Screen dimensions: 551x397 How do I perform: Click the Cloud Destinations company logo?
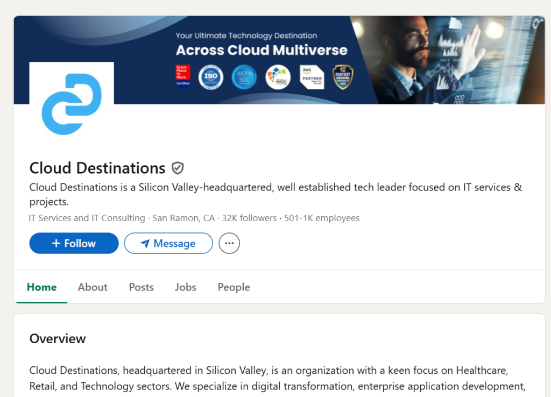pos(72,104)
